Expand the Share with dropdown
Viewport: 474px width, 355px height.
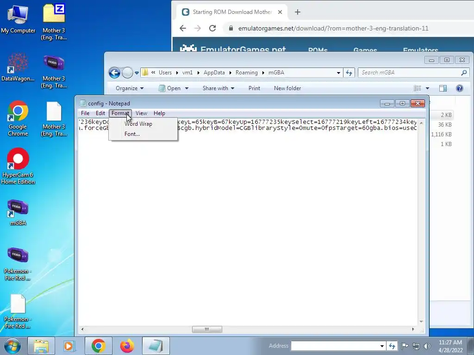point(218,88)
